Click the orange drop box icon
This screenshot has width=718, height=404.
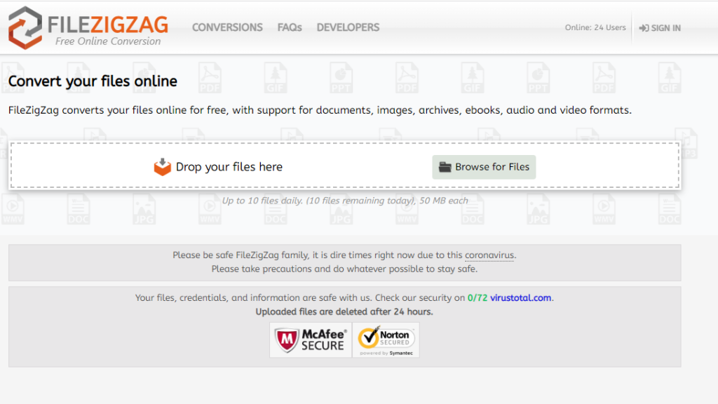[162, 167]
